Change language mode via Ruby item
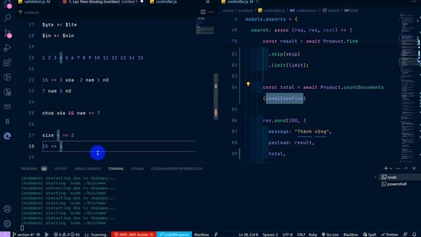421x237 pixels. tap(313, 234)
